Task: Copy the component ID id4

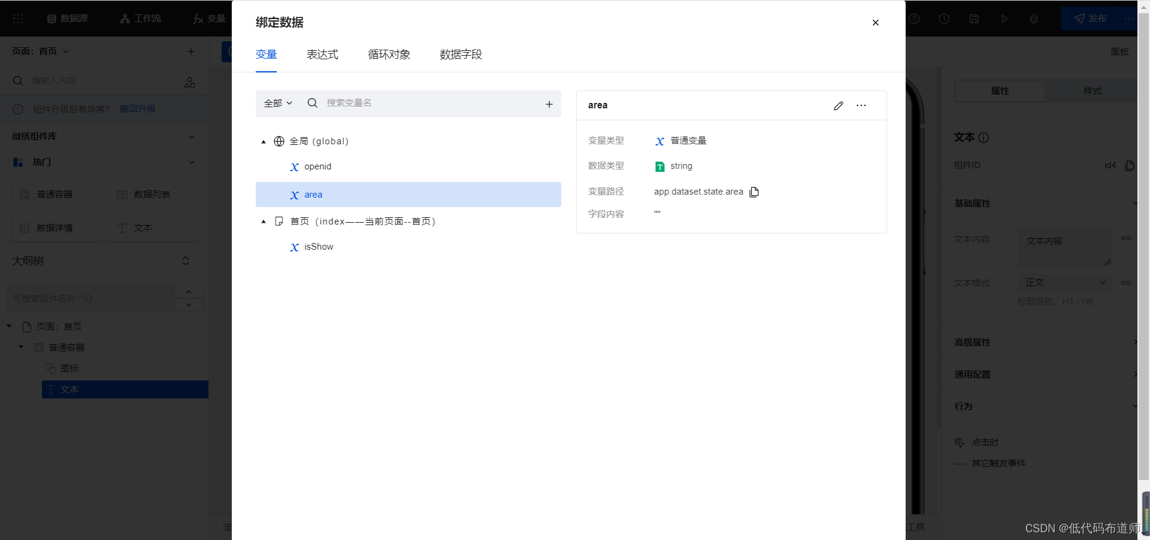Action: point(1130,166)
